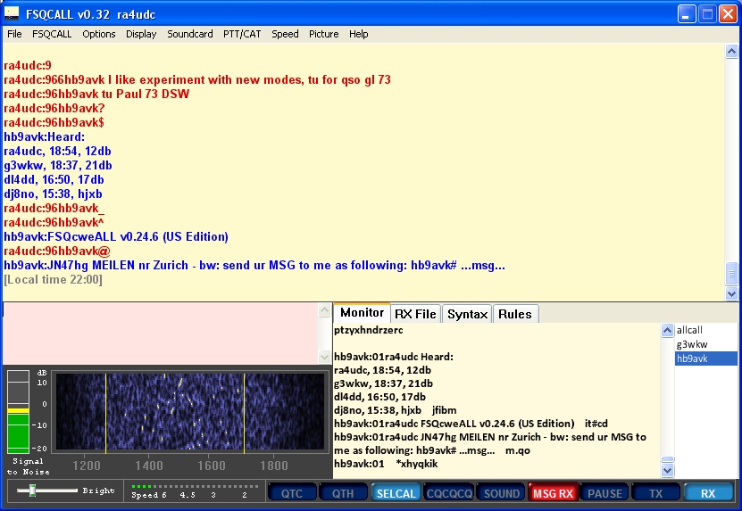Toggle the SOUND button
This screenshot has height=511, width=742.
[x=501, y=493]
